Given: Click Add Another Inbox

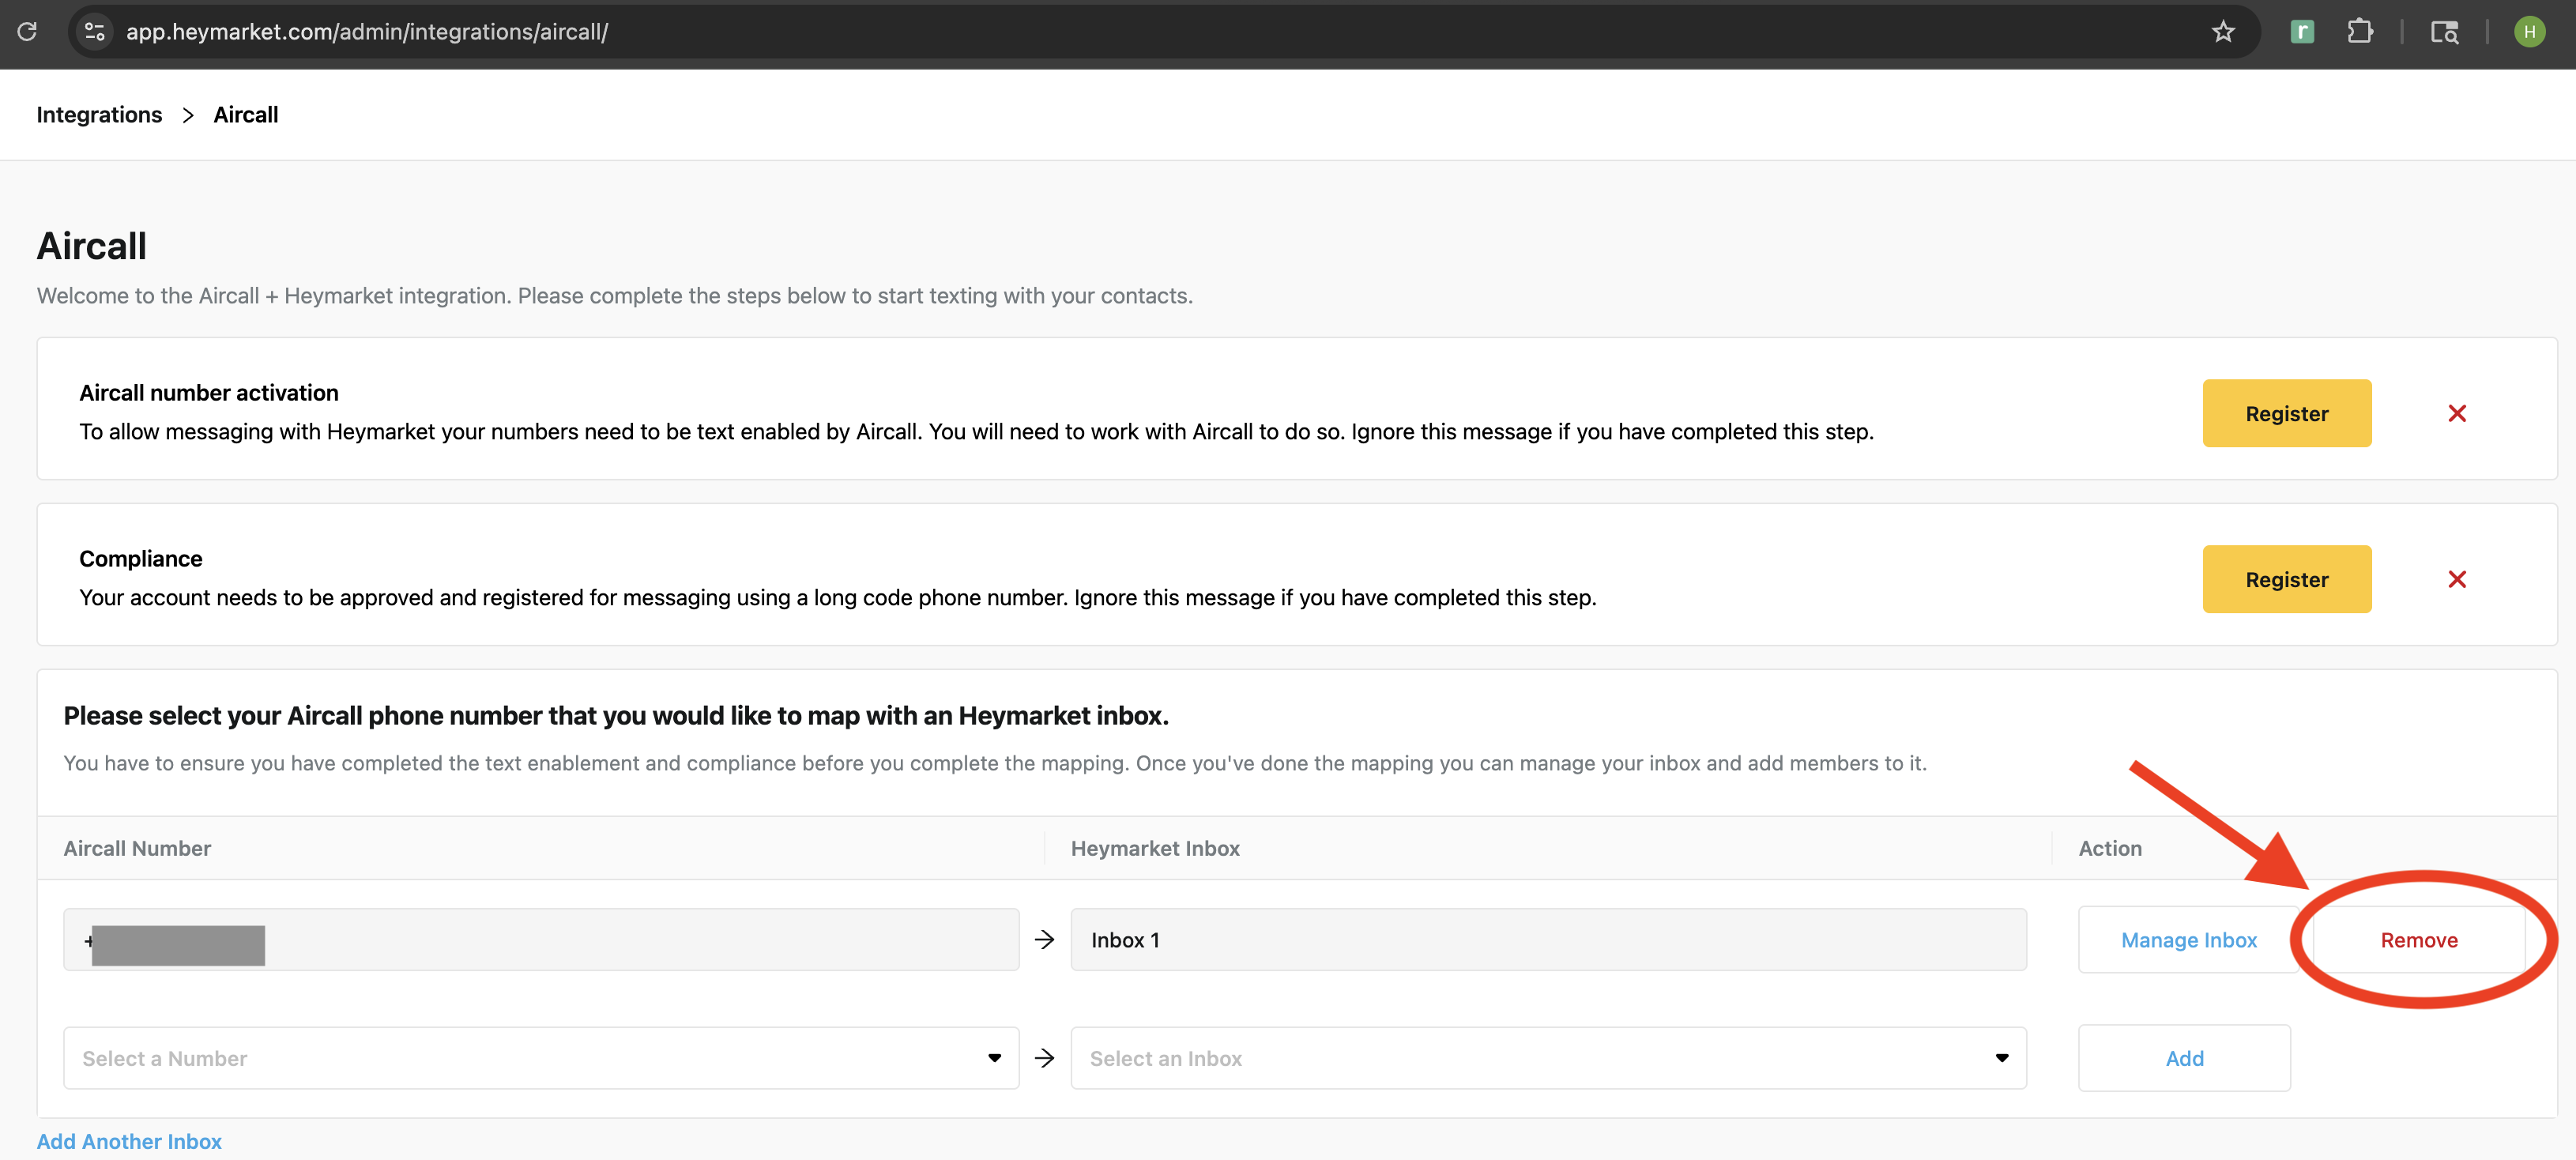Looking at the screenshot, I should click(x=128, y=1140).
